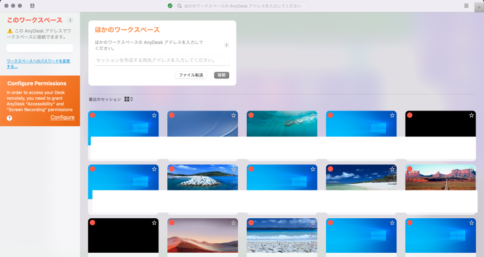This screenshot has width=484, height=257.
Task: Change the recent sessions view mode dropdown
Action: tap(129, 99)
